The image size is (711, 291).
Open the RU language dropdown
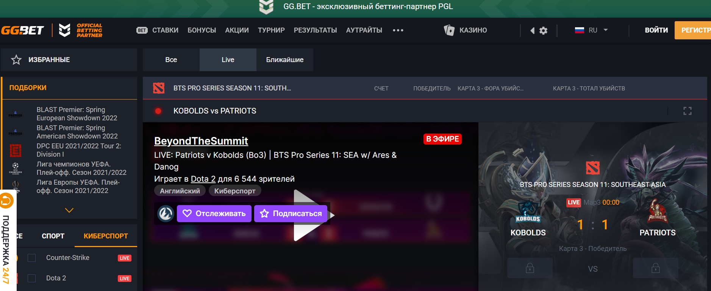591,30
